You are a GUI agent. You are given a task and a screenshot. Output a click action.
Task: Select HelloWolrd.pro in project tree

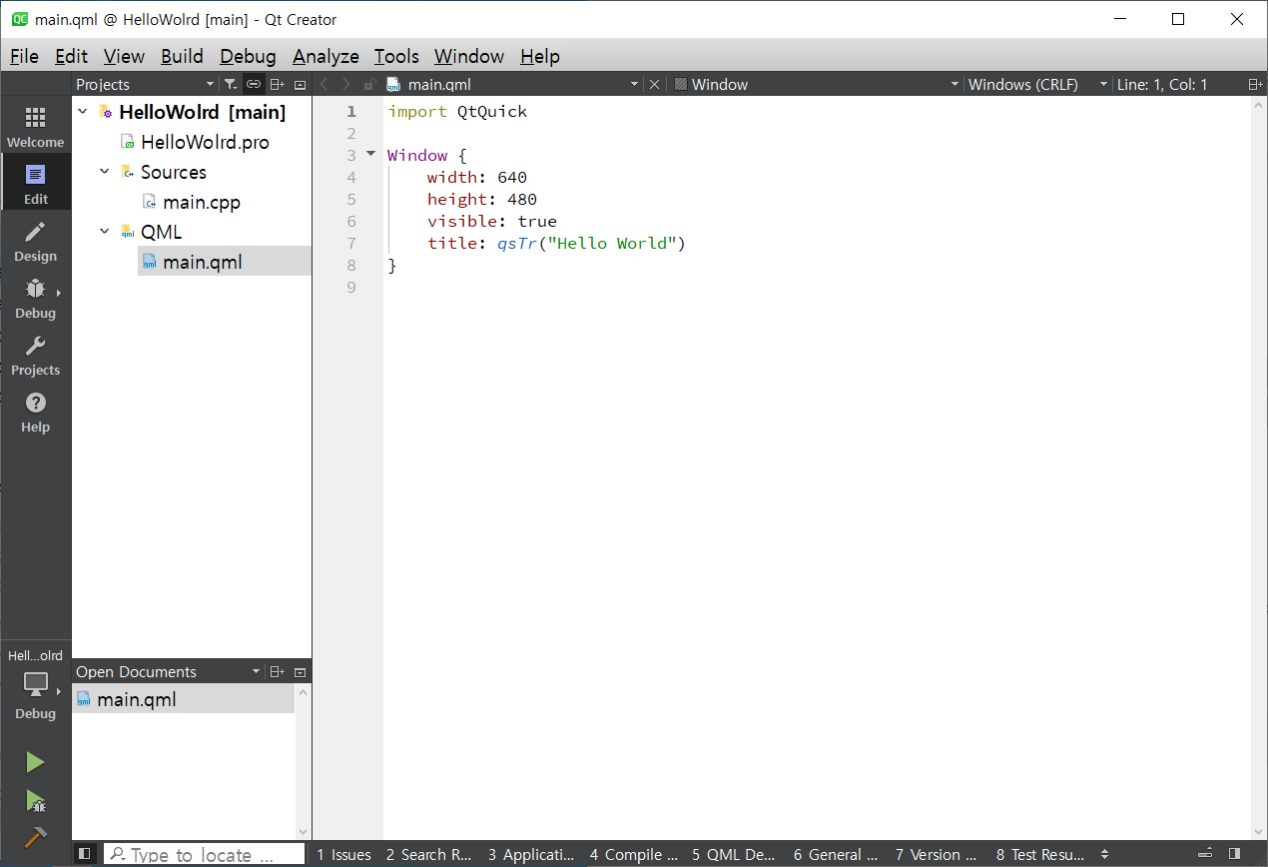[x=205, y=142]
